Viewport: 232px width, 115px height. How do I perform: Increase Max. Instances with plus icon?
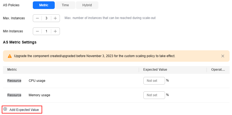[55, 18]
